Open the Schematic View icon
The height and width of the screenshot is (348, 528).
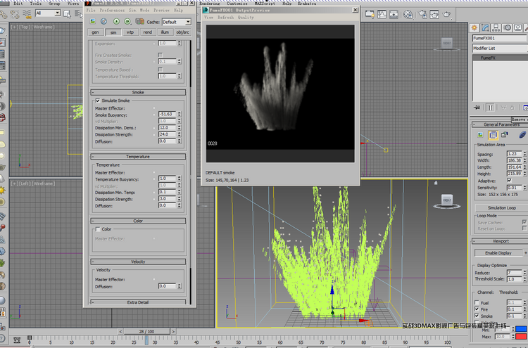394,15
